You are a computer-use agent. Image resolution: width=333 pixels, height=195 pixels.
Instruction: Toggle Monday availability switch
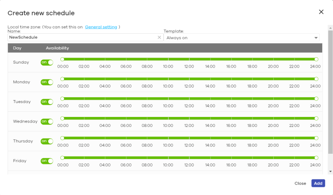pos(47,82)
